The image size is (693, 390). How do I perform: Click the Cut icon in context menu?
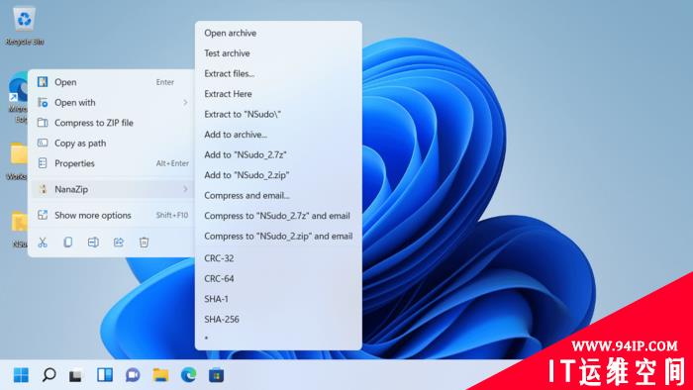(43, 243)
